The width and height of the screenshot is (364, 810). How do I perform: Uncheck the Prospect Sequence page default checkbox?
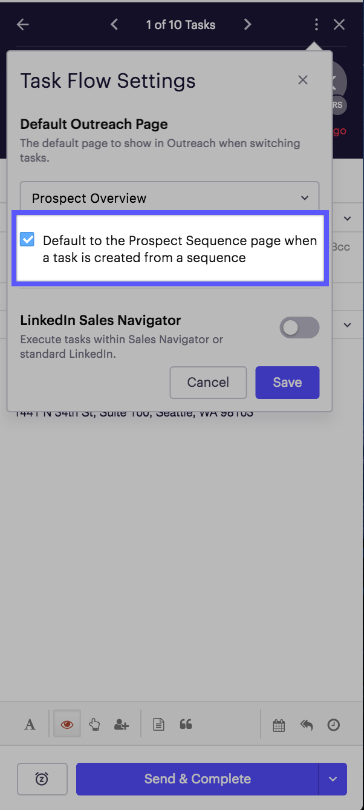point(27,240)
